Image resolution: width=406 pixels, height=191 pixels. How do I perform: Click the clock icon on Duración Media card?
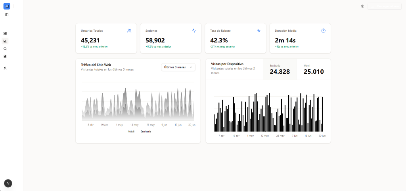tap(323, 31)
